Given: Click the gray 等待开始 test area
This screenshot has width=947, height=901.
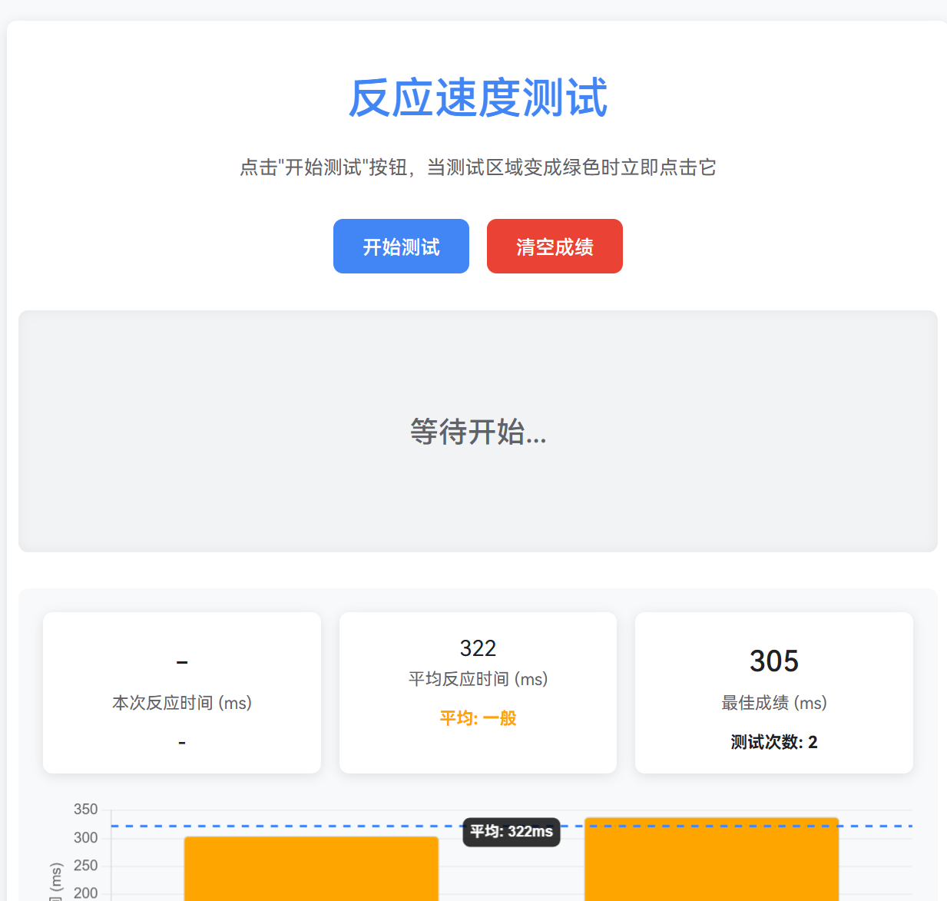Looking at the screenshot, I should coord(478,431).
